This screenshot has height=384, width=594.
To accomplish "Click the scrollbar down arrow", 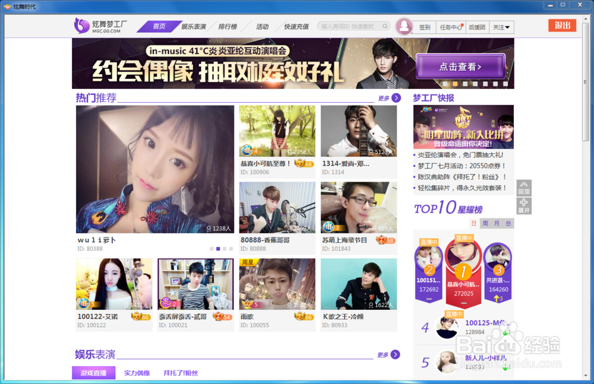I will pos(586,376).
